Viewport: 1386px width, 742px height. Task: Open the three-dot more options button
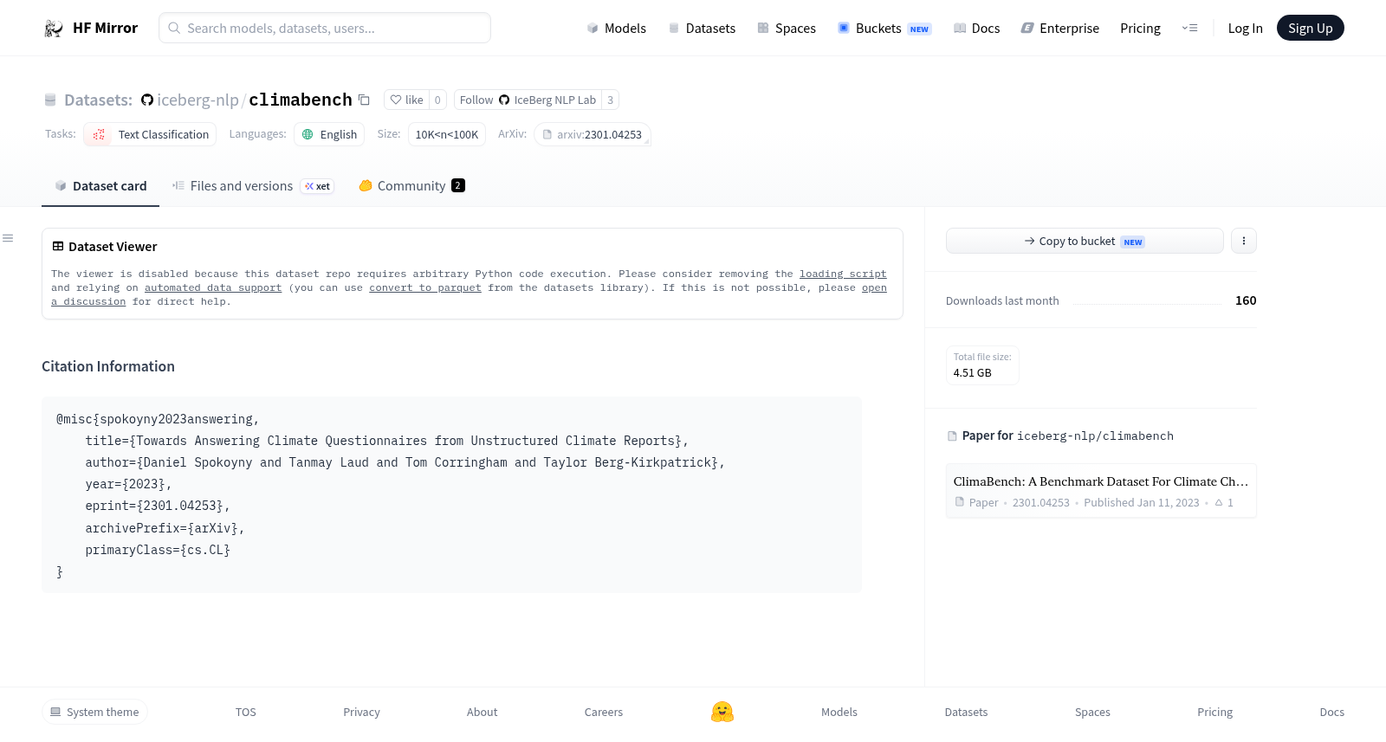(x=1244, y=241)
